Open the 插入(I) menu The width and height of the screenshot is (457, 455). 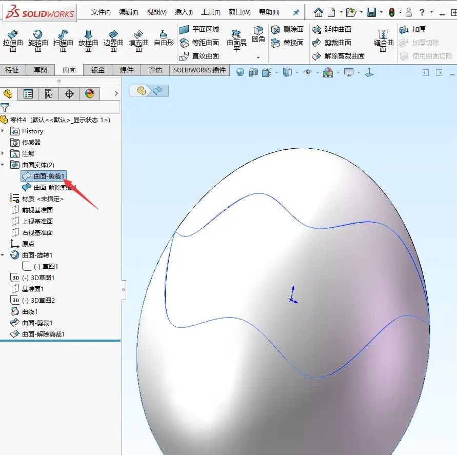[x=183, y=11]
